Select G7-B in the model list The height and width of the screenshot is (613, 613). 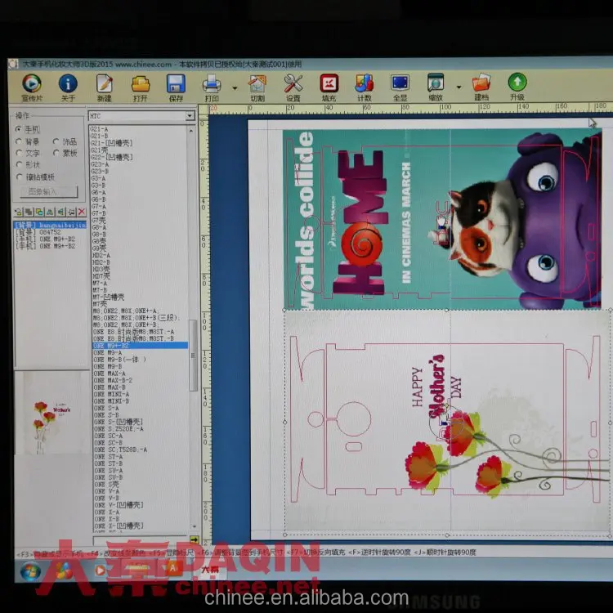[x=99, y=213]
